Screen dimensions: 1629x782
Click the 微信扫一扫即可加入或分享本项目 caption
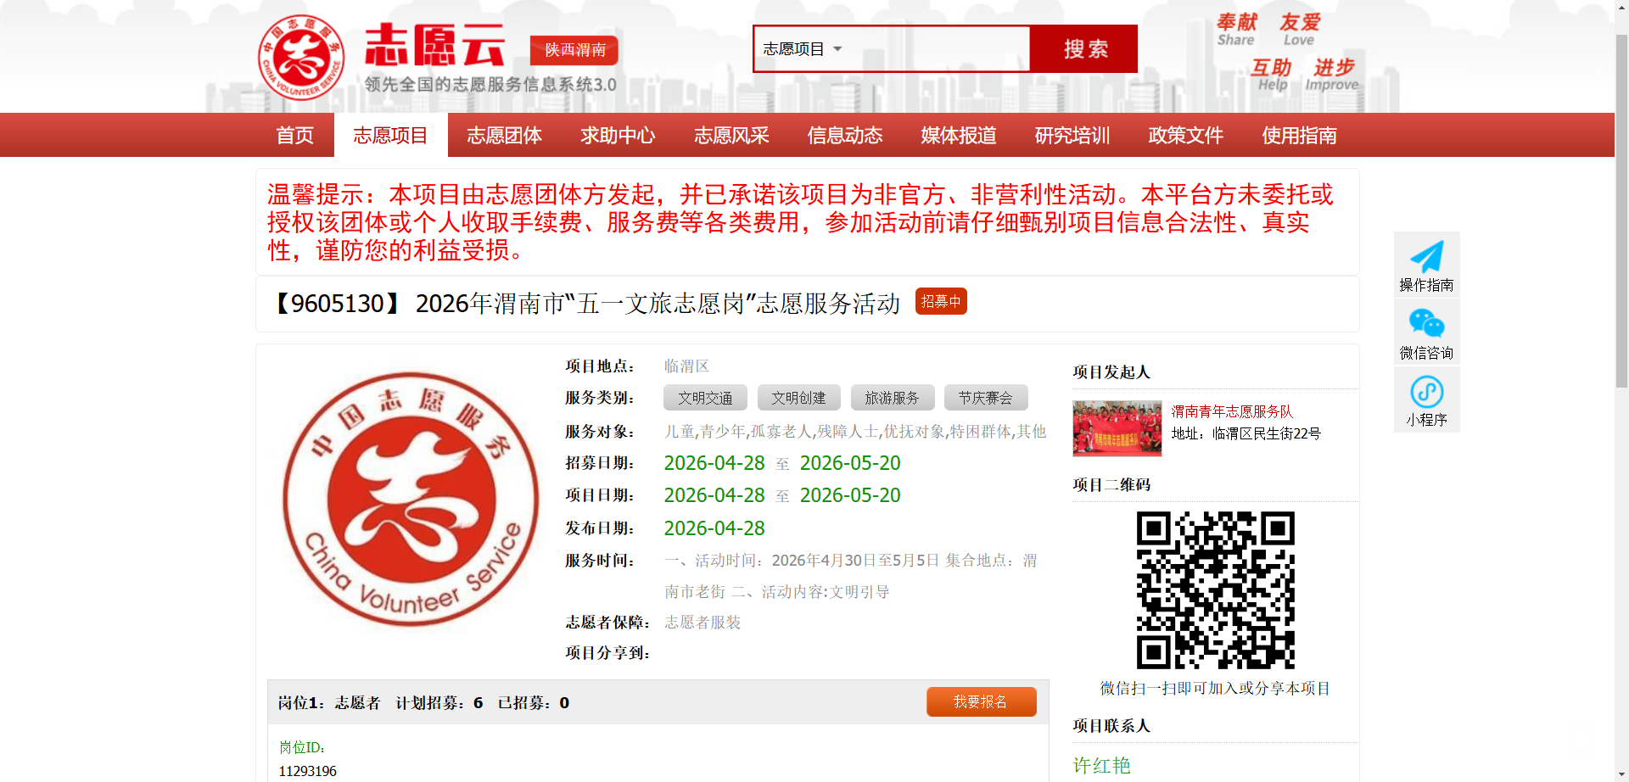point(1215,689)
